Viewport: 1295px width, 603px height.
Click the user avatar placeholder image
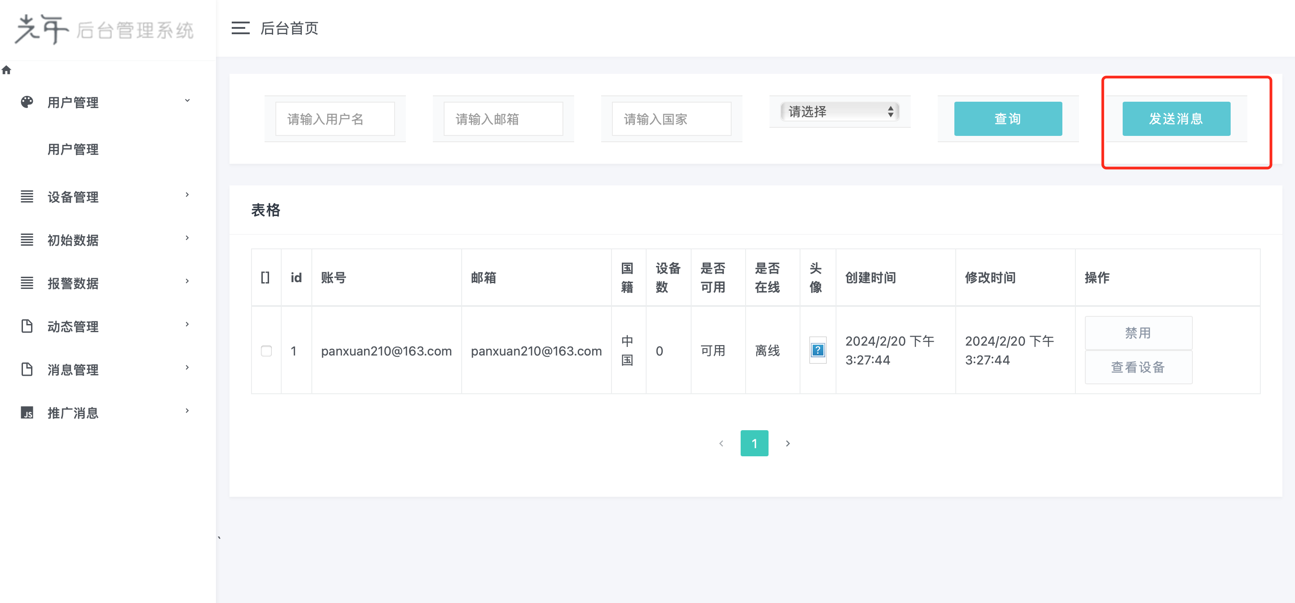[818, 350]
